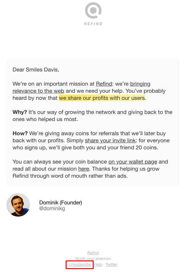Open the Refind link in first paragraph
This screenshot has width=187, height=272.
[x=104, y=84]
